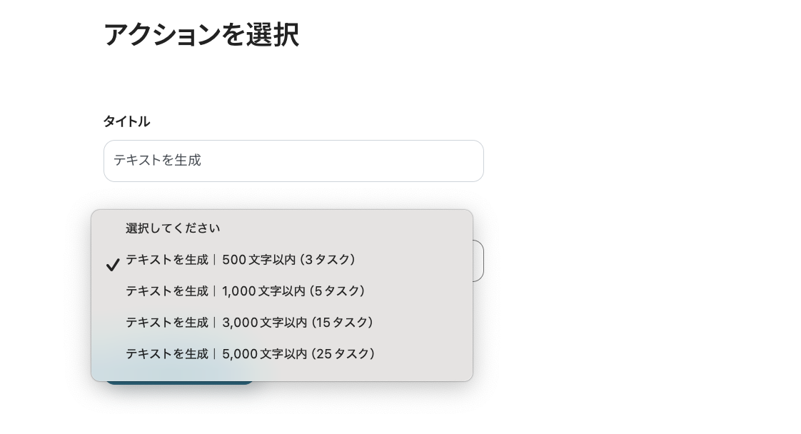This screenshot has height=434, width=801.
Task: Choose the 25タスク entry in the dropdown
Action: (250, 354)
